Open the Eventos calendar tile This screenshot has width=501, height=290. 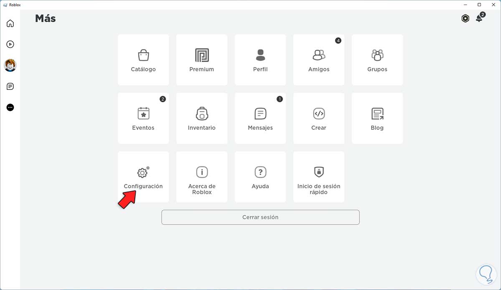pyautogui.click(x=143, y=119)
